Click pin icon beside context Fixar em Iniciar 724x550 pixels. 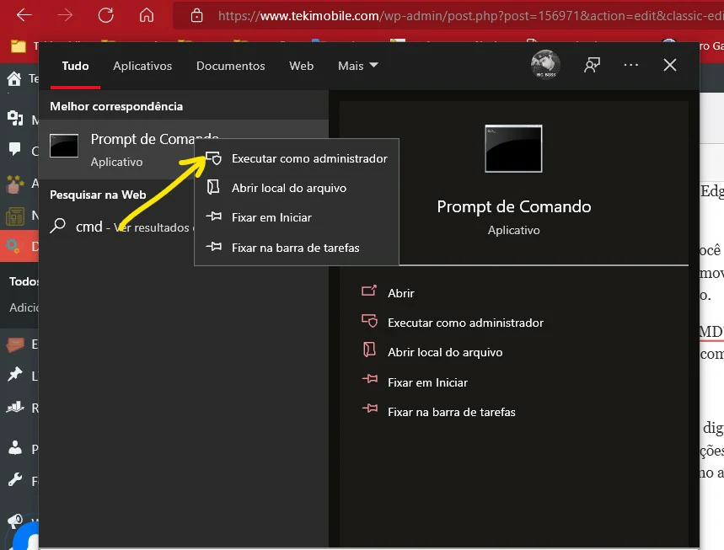(214, 216)
